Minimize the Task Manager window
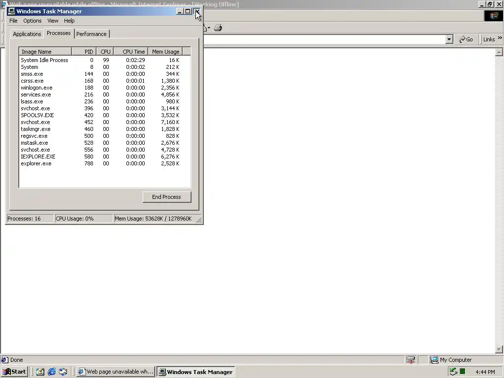 tap(180, 12)
